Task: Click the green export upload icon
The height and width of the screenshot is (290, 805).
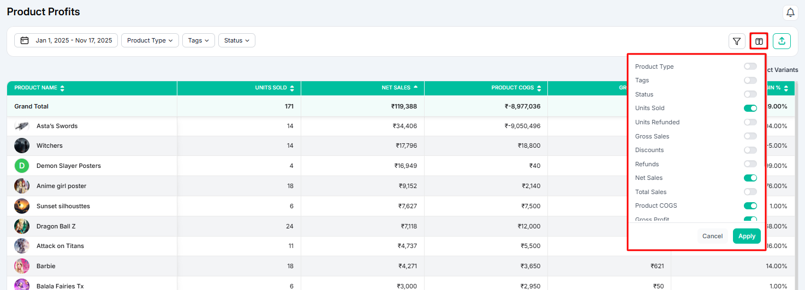Action: point(782,41)
